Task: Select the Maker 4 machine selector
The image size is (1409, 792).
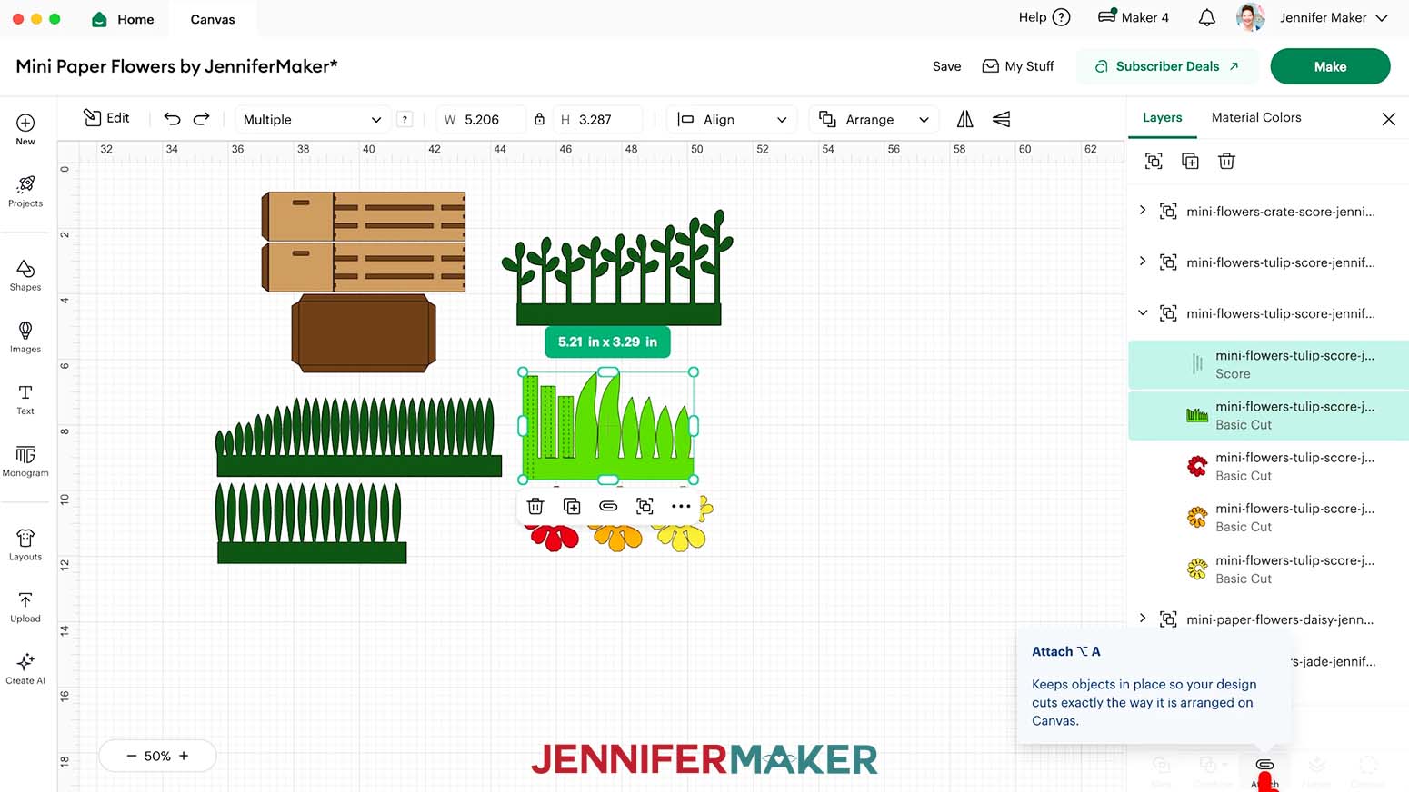Action: (x=1134, y=17)
